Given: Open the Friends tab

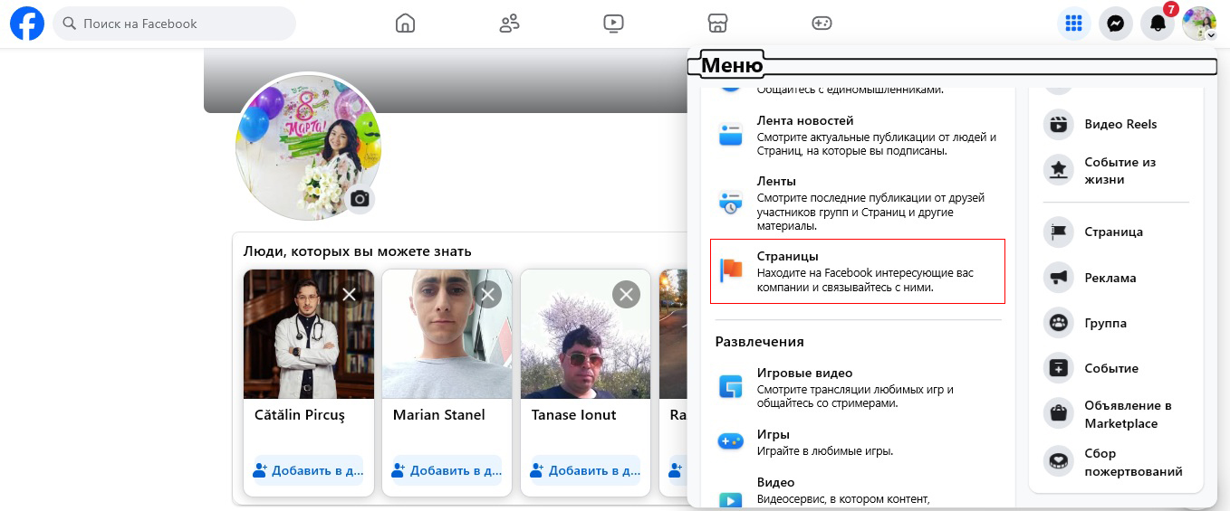Looking at the screenshot, I should point(509,24).
